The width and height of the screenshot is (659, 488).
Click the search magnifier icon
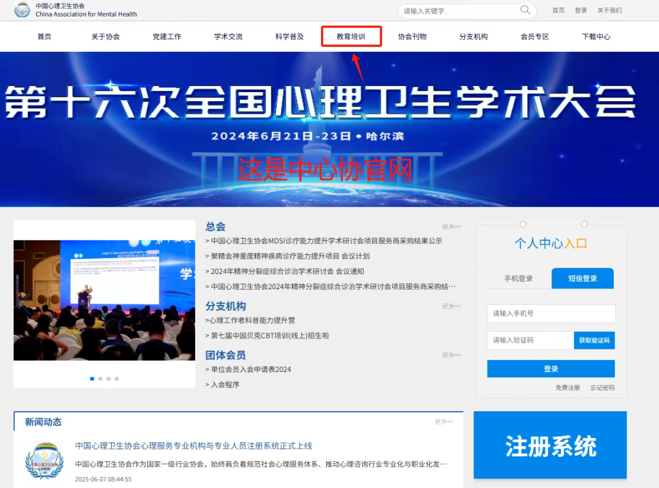tap(525, 10)
